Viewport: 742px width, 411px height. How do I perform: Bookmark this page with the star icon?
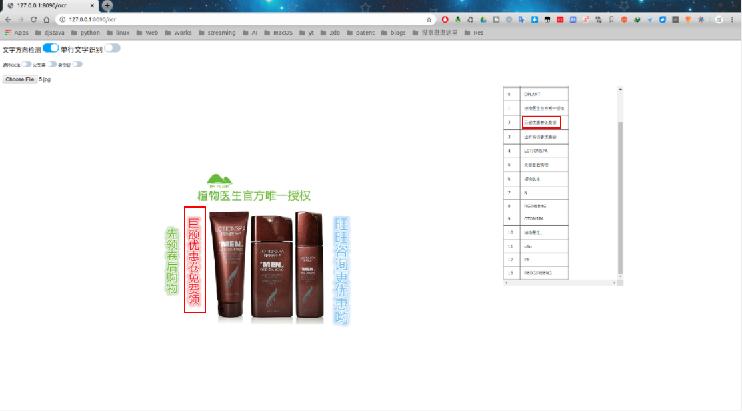429,19
